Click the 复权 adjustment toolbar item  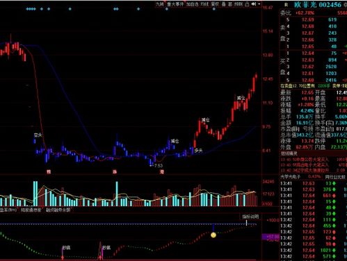[215, 4]
